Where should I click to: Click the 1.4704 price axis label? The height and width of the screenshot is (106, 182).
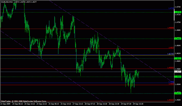click(178, 22)
